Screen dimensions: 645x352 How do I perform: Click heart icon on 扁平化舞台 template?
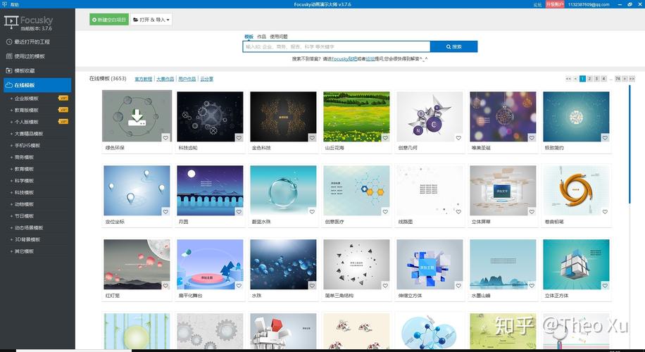pos(239,286)
